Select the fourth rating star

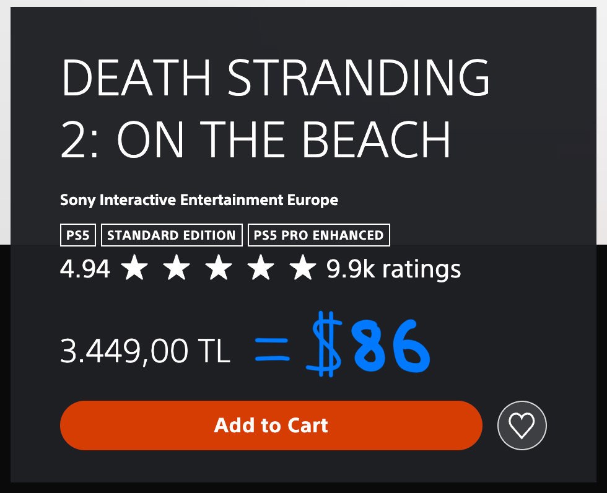261,267
